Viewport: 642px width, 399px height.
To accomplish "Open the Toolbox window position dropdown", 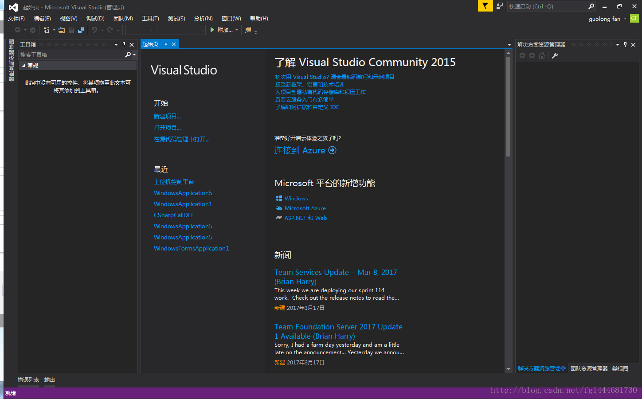I will tap(116, 45).
